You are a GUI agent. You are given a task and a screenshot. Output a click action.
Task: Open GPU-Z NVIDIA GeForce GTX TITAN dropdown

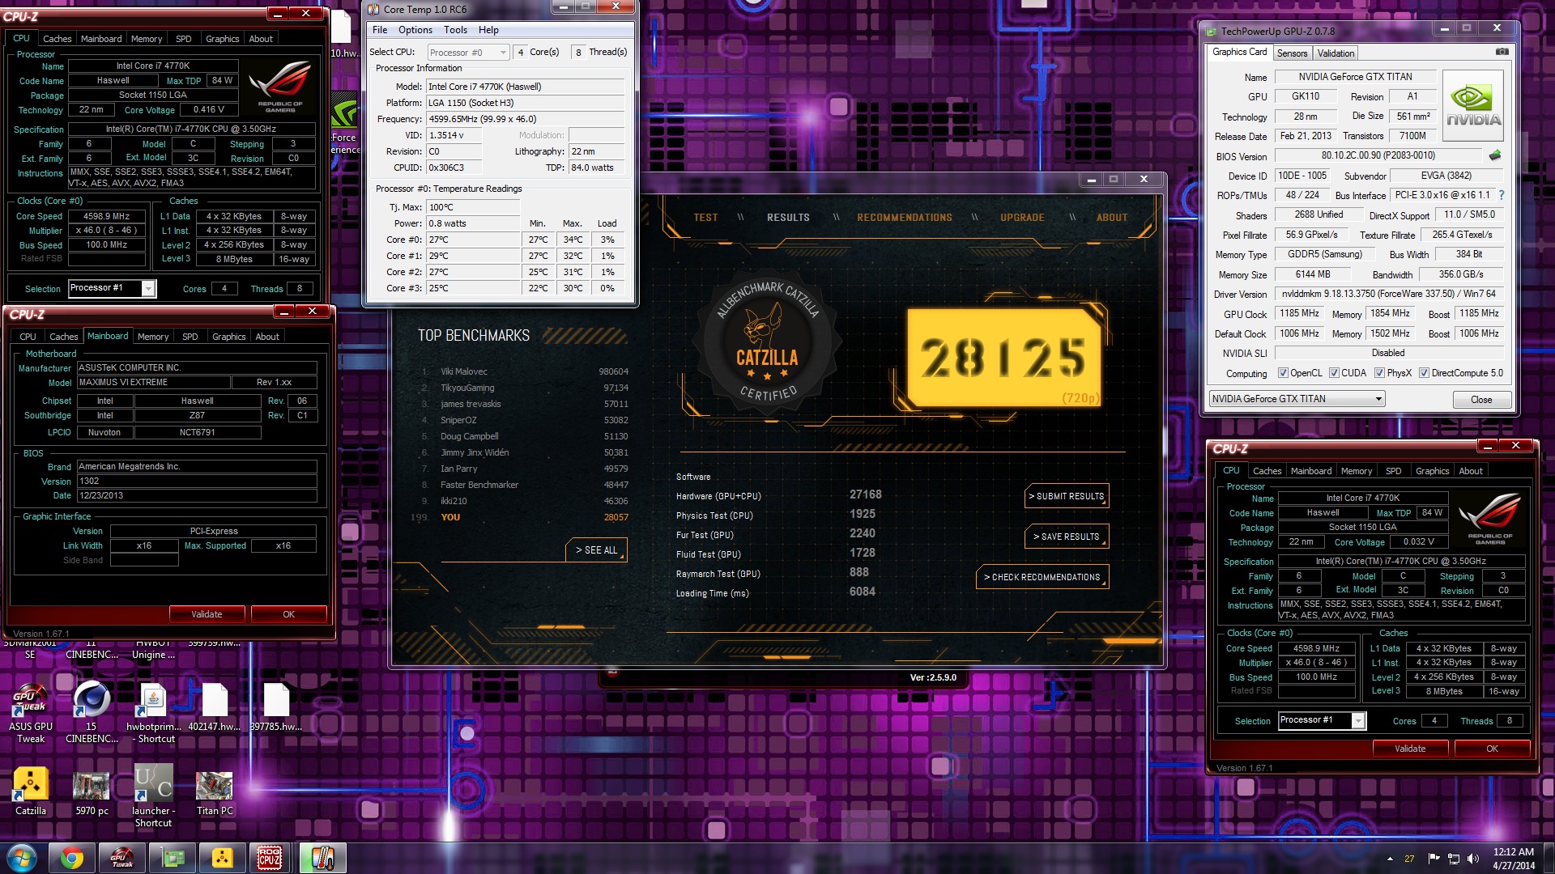tap(1297, 399)
